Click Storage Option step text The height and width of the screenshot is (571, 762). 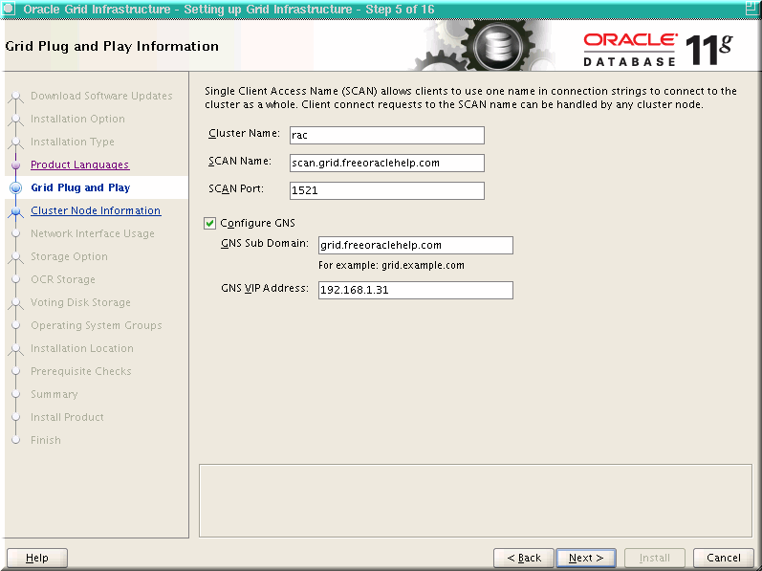69,256
